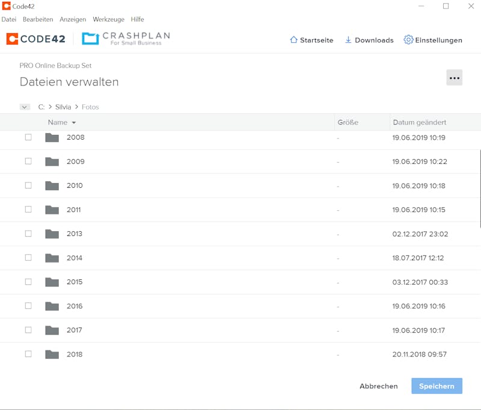Sort by Datum geändert column

[x=419, y=122]
